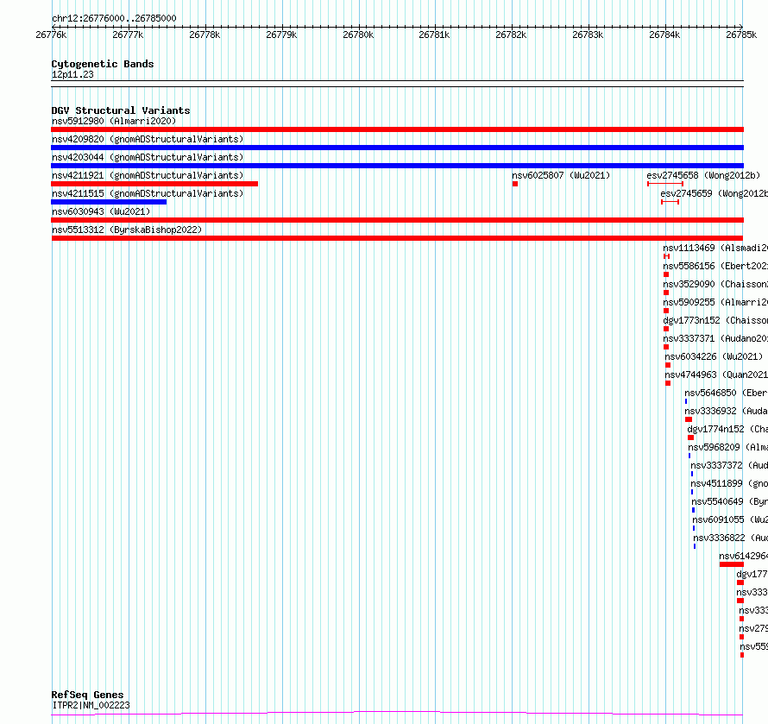Open the nsv3337371 variant label
The height and width of the screenshot is (724, 768).
point(715,338)
